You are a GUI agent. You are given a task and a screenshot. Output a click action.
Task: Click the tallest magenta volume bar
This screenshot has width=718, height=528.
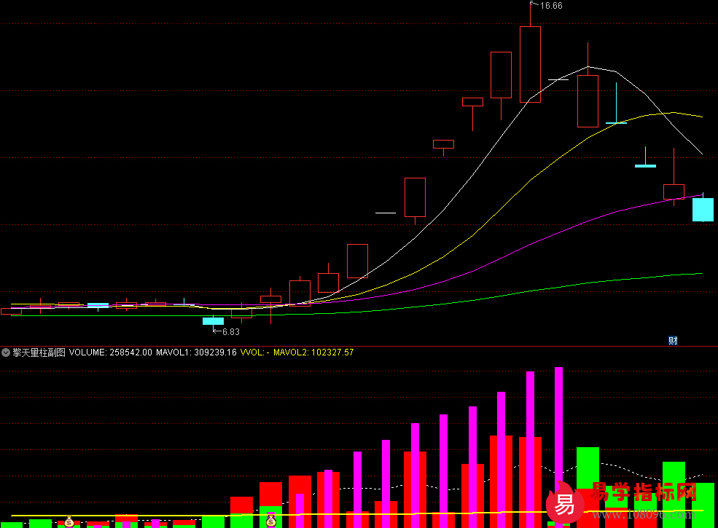[558, 437]
